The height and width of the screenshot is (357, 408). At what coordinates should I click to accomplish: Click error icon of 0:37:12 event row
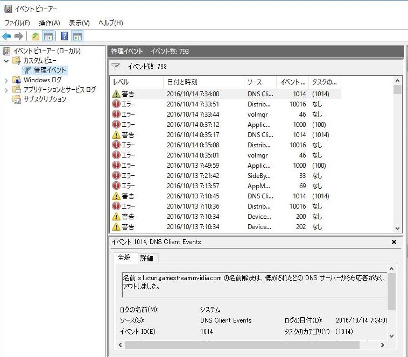coord(116,124)
